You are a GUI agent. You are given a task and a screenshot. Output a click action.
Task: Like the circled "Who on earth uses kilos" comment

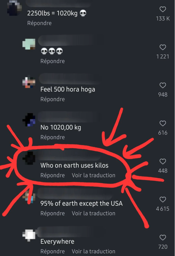click(163, 162)
